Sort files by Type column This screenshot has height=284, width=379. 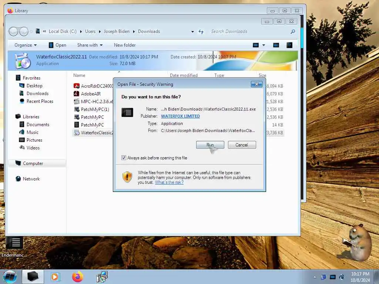coord(219,75)
